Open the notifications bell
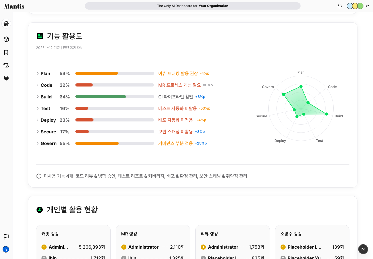The height and width of the screenshot is (259, 373). pos(340,6)
